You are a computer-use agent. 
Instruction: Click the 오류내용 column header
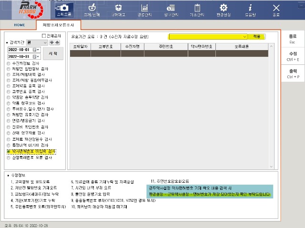pos(242,47)
